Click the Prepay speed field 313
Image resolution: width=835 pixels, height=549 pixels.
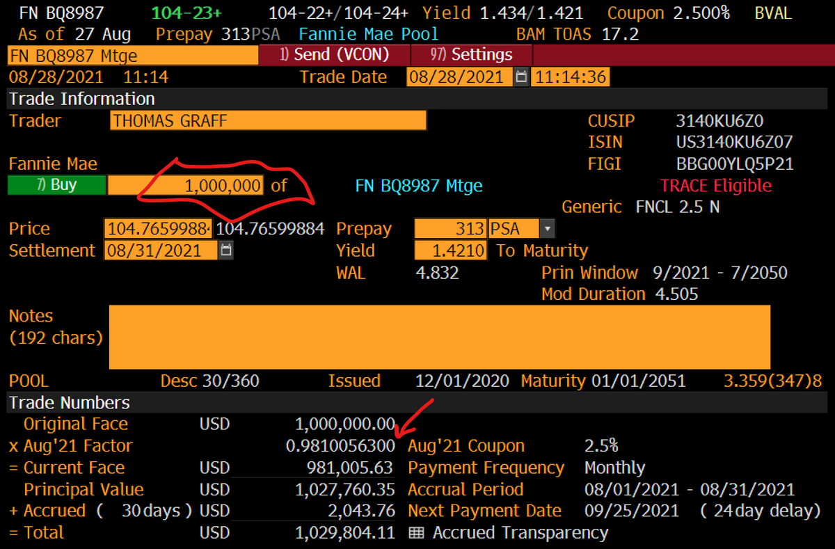pyautogui.click(x=450, y=229)
